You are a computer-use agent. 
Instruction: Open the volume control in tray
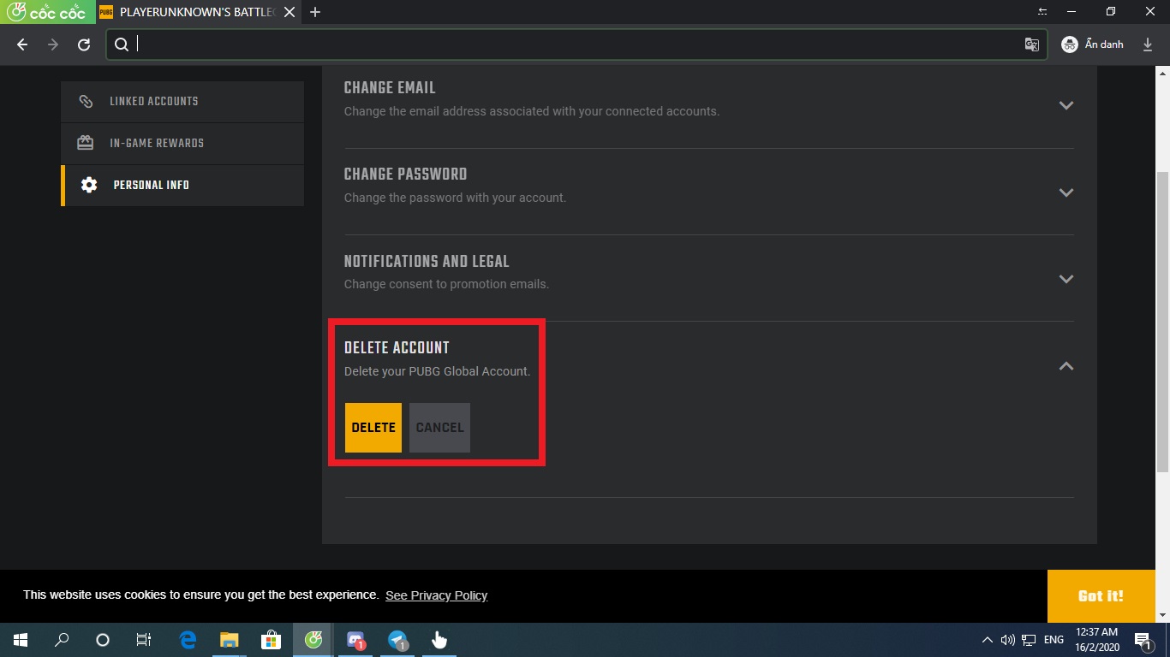(1006, 640)
